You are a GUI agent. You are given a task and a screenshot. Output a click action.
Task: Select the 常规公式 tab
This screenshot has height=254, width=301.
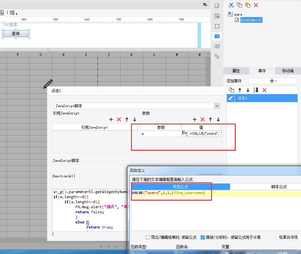coord(180,187)
